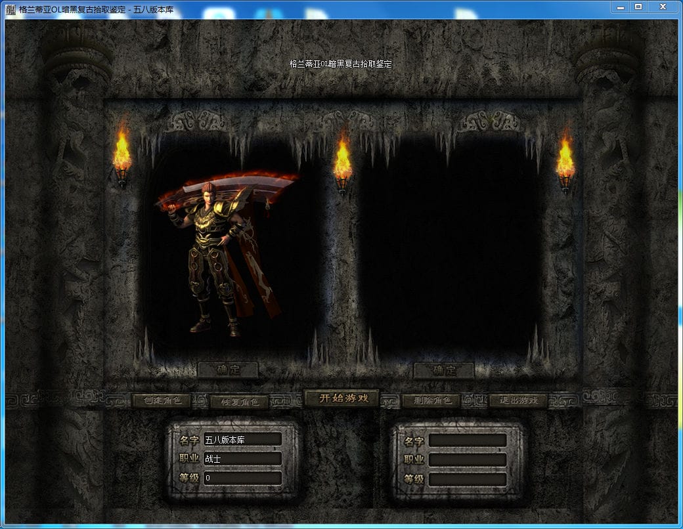Click 确定 under the warrior character
Screen dimensions: 683x529
tap(228, 370)
